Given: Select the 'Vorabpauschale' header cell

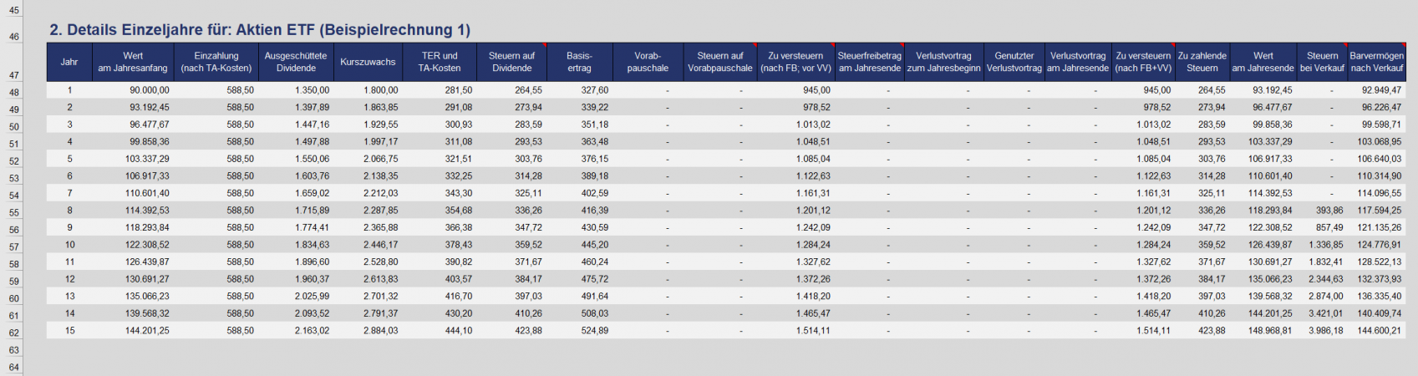Looking at the screenshot, I should (x=648, y=62).
